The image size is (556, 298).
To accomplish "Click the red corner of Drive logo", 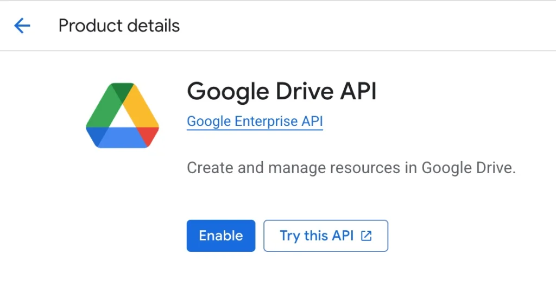I will (149, 135).
